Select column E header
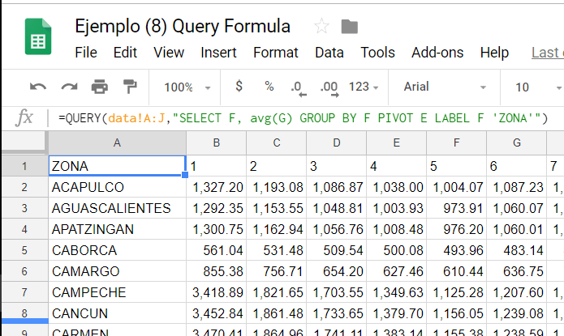 (396, 142)
